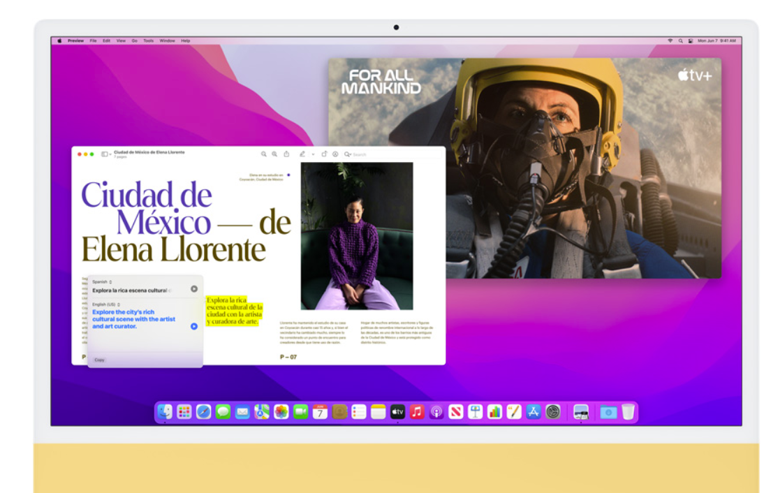This screenshot has width=764, height=493.
Task: Click the Preview app icon in Dock
Action: point(581,412)
